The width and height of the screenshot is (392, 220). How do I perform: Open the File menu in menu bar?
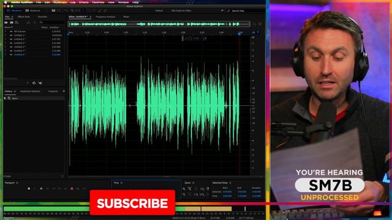(x=39, y=2)
